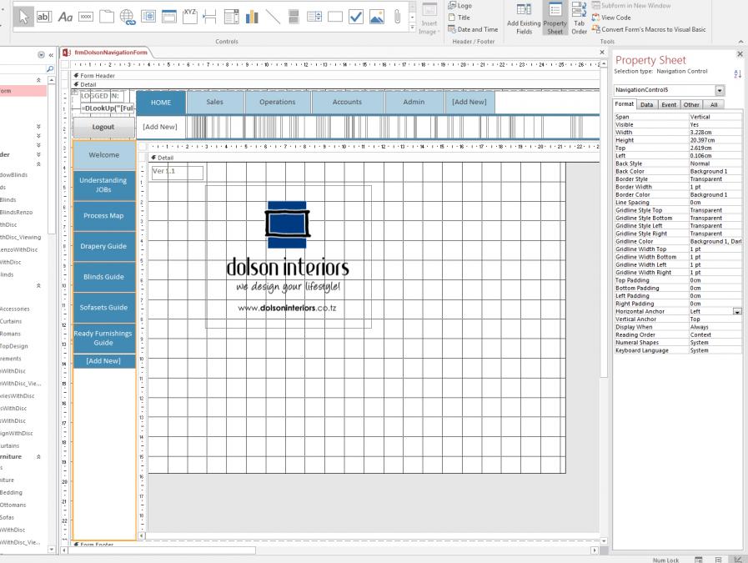This screenshot has height=563, width=748.
Task: Select the HOME navigation tab
Action: [x=161, y=103]
